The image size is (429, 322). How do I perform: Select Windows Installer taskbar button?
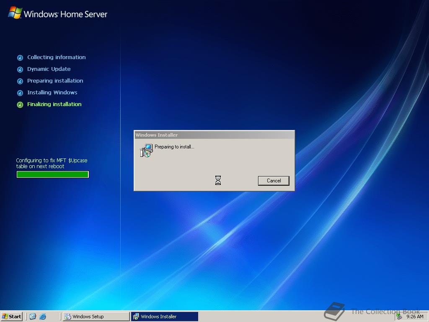coord(164,317)
